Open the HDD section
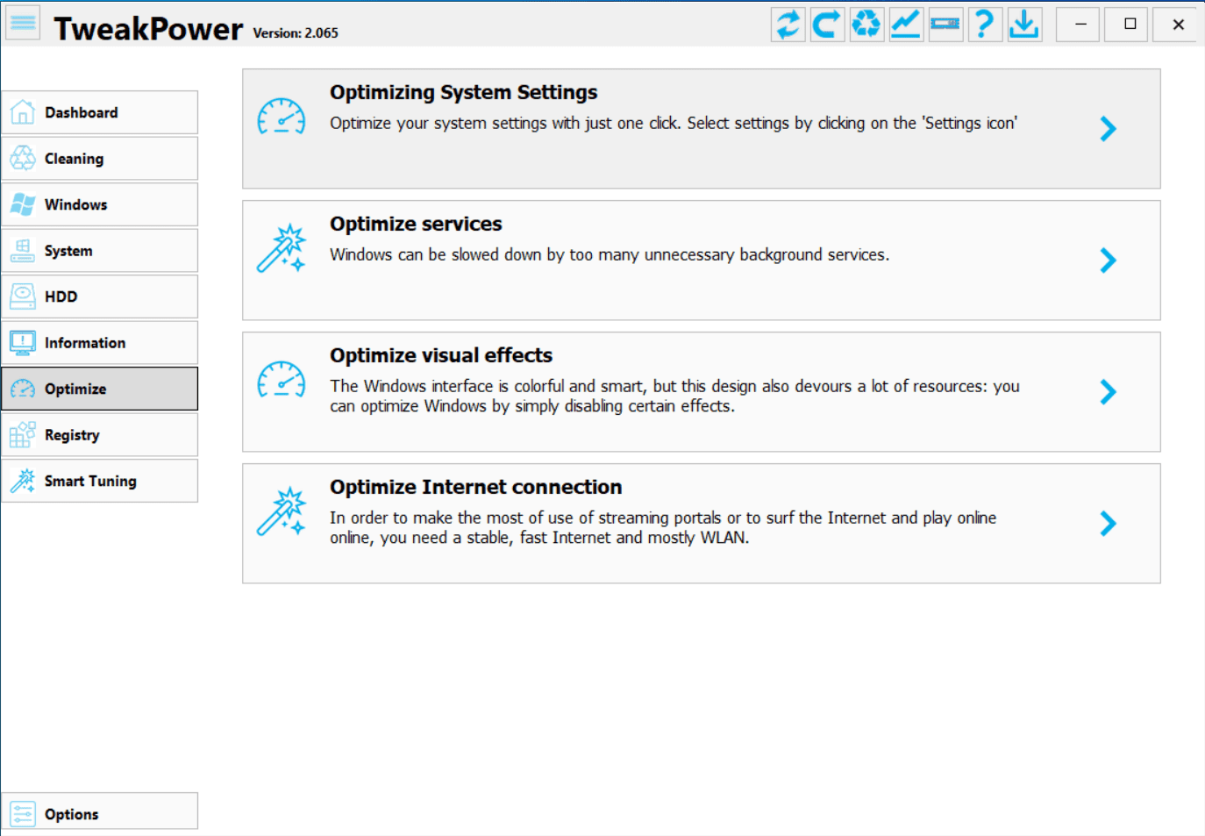Viewport: 1205px width, 836px height. click(100, 297)
